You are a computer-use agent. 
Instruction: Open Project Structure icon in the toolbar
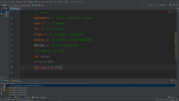(170, 5)
